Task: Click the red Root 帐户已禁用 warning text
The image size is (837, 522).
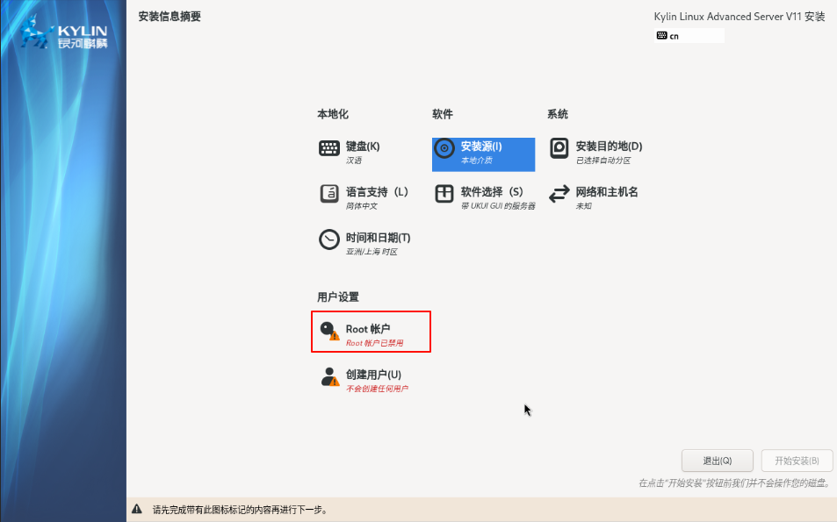Action: click(374, 343)
